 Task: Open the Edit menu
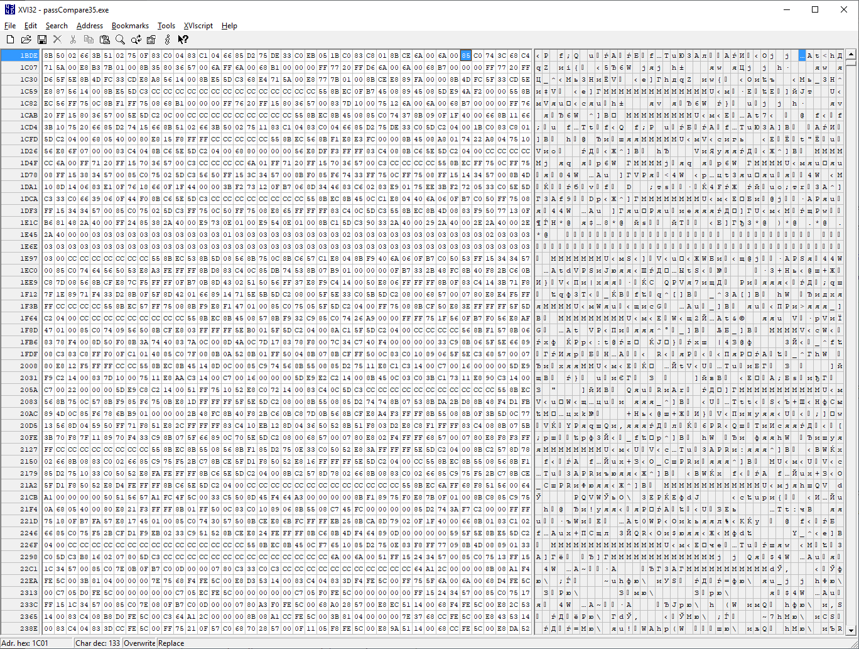coord(31,26)
